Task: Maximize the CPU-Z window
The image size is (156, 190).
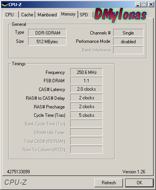Action: tap(144, 5)
